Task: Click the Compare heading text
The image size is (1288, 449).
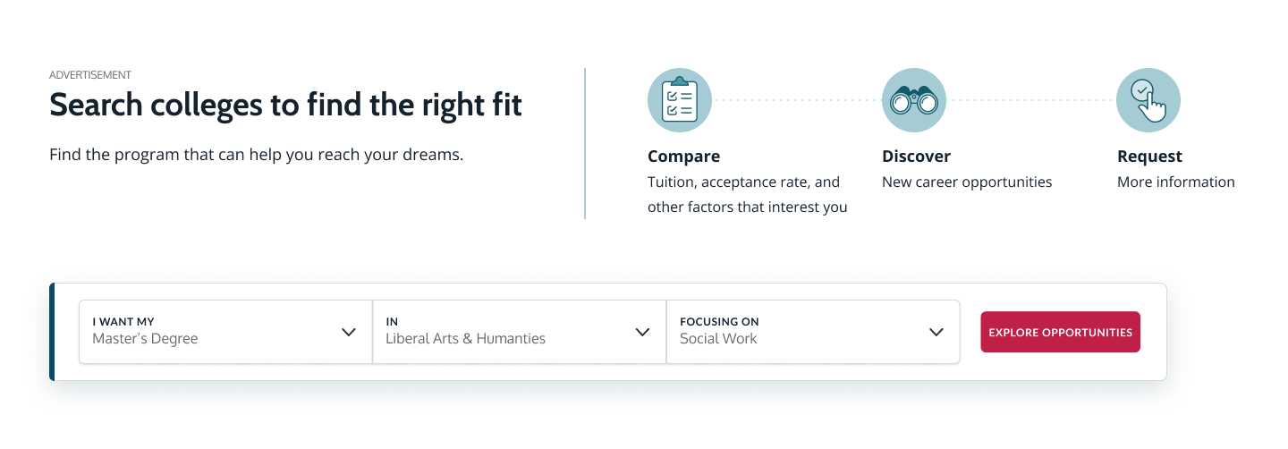Action: tap(683, 157)
